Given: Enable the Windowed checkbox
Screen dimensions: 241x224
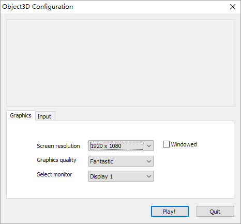Looking at the screenshot, I should click(x=166, y=144).
